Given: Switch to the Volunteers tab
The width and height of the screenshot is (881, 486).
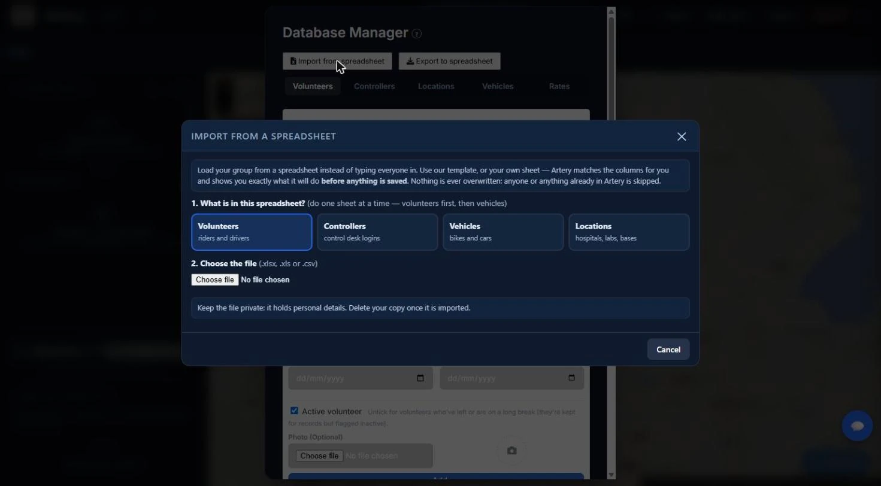Looking at the screenshot, I should (313, 86).
